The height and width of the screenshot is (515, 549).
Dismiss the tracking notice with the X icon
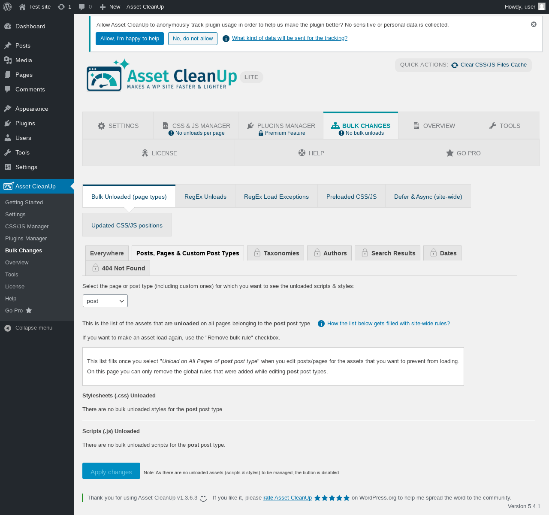point(534,24)
